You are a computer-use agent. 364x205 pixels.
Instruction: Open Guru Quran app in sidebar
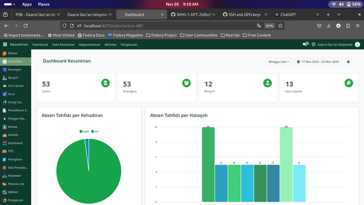click(15, 86)
